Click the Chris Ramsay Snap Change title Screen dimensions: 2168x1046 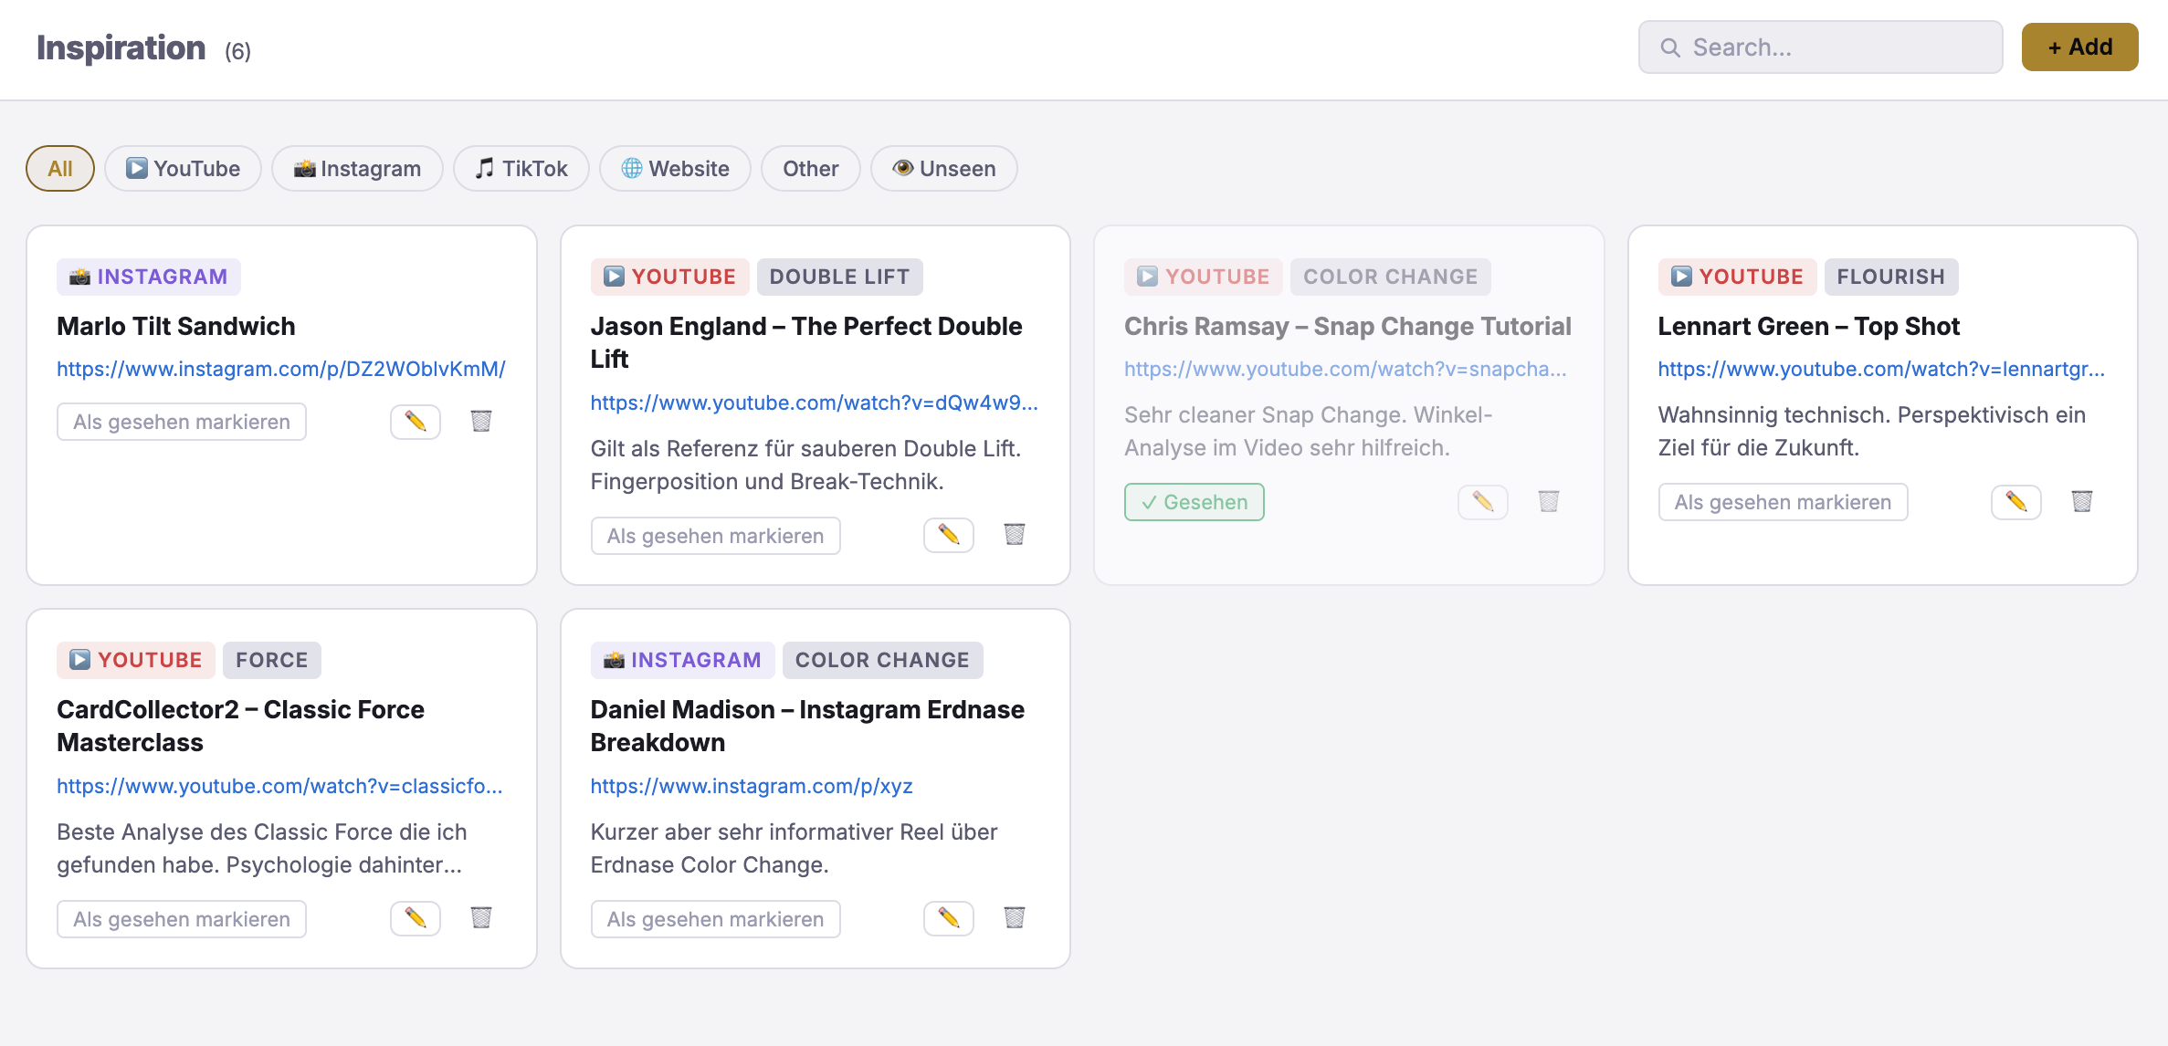pos(1348,326)
